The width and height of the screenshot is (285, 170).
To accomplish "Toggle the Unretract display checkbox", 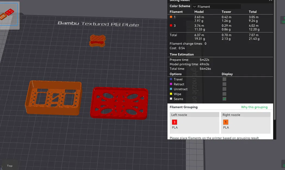I will point(224,89).
